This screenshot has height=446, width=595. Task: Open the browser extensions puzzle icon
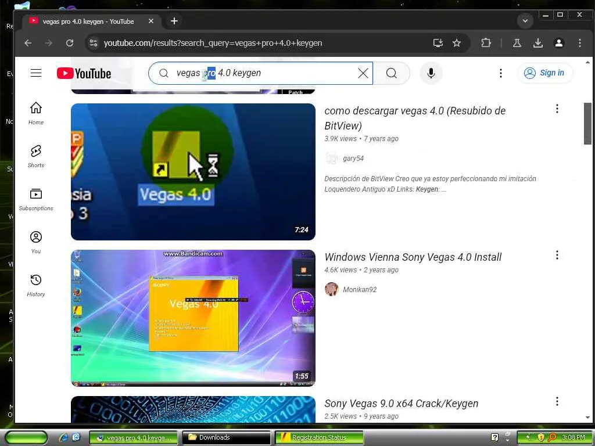tap(486, 43)
